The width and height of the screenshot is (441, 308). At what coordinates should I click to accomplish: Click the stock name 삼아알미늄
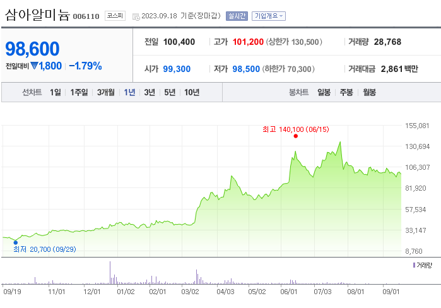[x=37, y=15]
